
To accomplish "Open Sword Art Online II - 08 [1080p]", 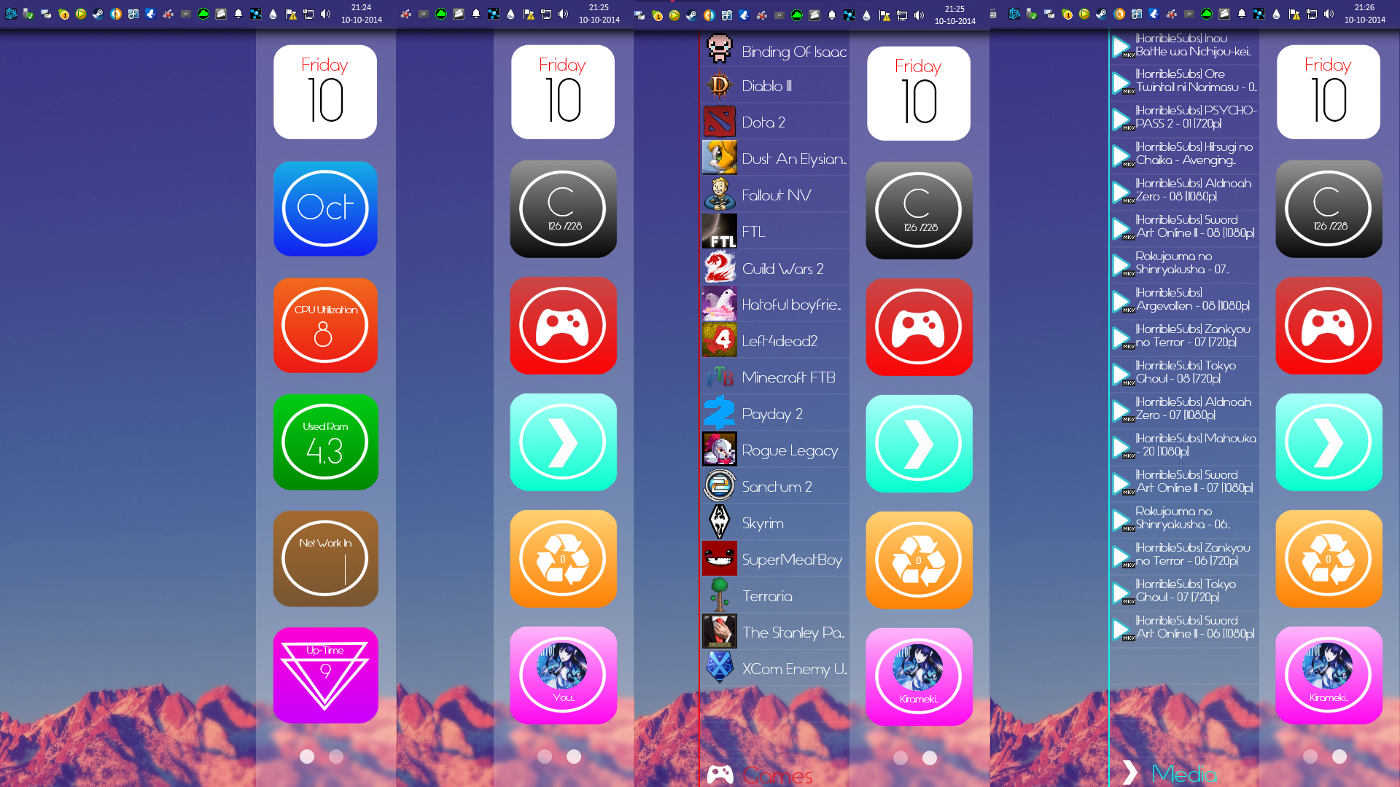I will tap(1185, 227).
